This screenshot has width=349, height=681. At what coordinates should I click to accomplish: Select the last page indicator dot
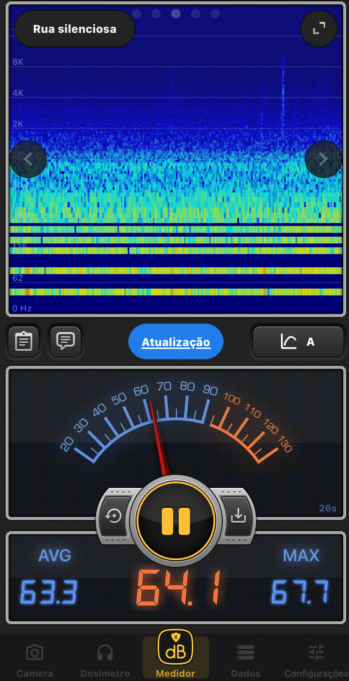[x=215, y=14]
